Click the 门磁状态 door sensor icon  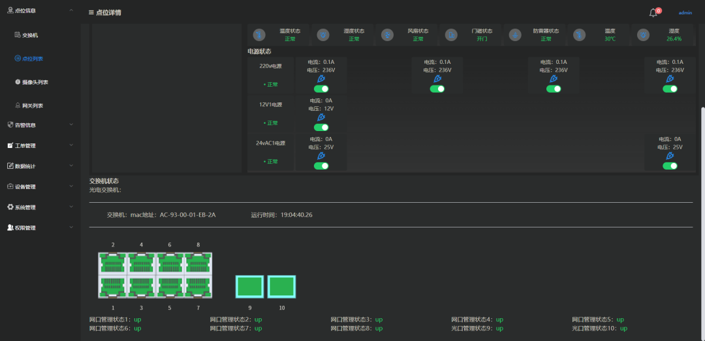pos(452,35)
